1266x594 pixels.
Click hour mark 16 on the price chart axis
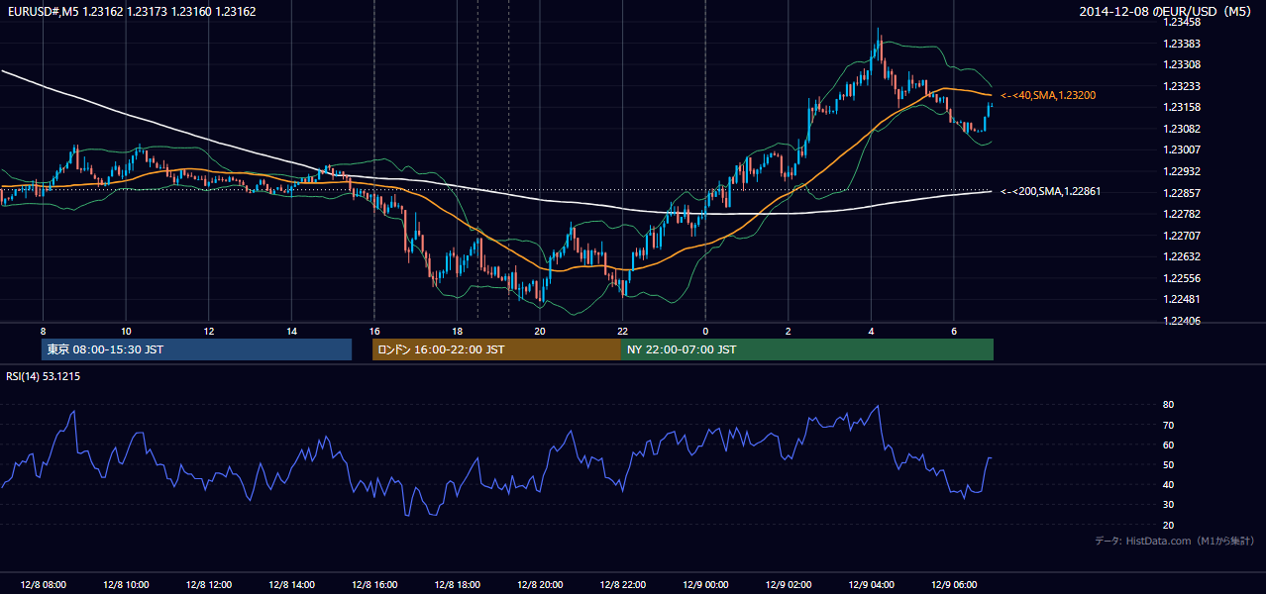pos(373,331)
